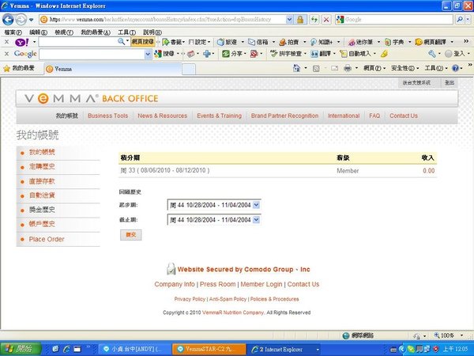Open the 說明(H) Help menu

[x=152, y=32]
